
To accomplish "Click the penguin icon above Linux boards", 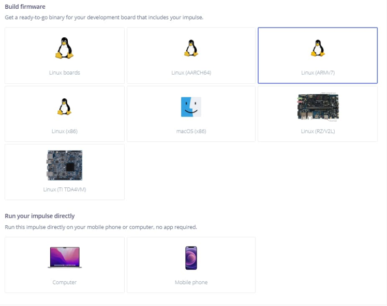I will click(65, 48).
